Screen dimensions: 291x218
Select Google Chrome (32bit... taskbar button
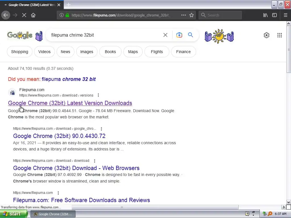click(53, 214)
